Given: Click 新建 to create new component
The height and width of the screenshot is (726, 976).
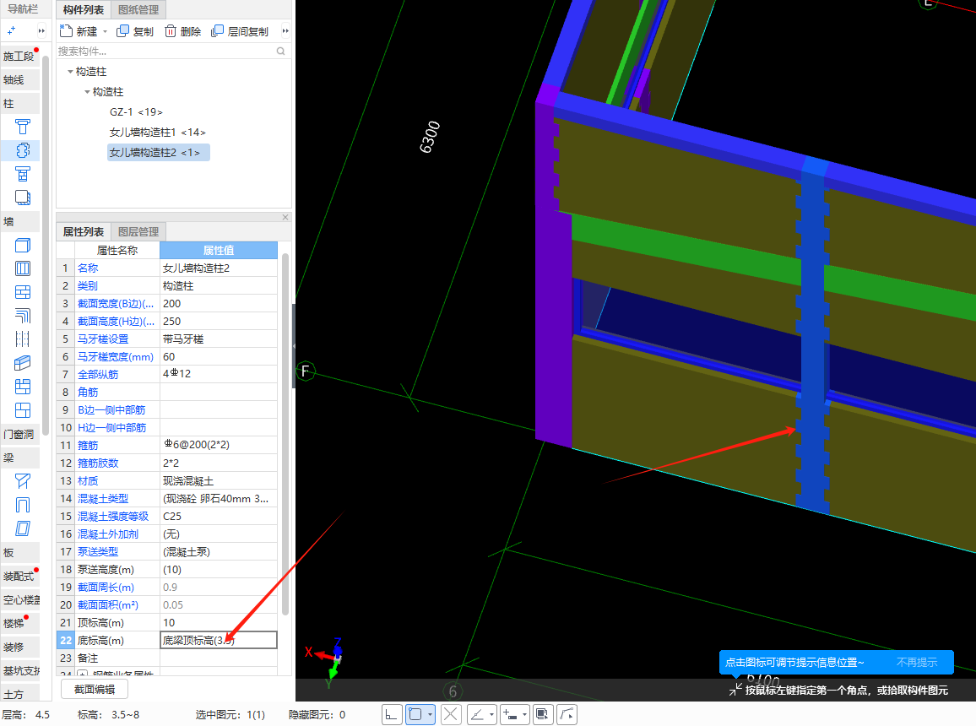Looking at the screenshot, I should pos(79,31).
